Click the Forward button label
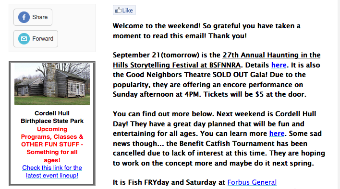 [x=43, y=39]
